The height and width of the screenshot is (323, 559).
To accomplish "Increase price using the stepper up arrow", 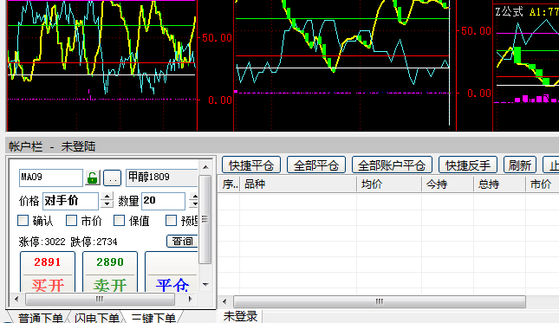I will (x=107, y=197).
